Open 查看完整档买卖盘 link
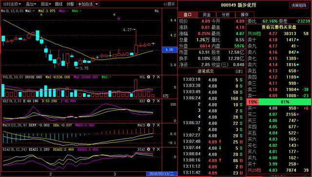 (279, 27)
